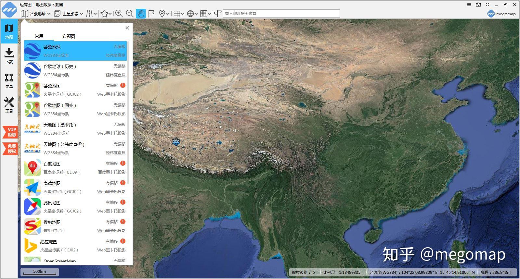The image size is (520, 279).
Task: Click the 缩放级别 status bar entry
Action: coord(304,272)
